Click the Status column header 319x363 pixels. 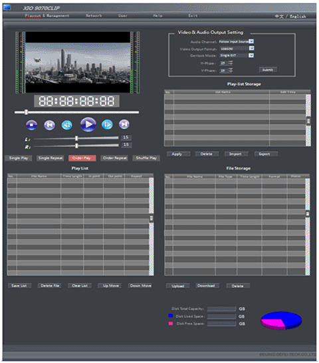coord(296,177)
